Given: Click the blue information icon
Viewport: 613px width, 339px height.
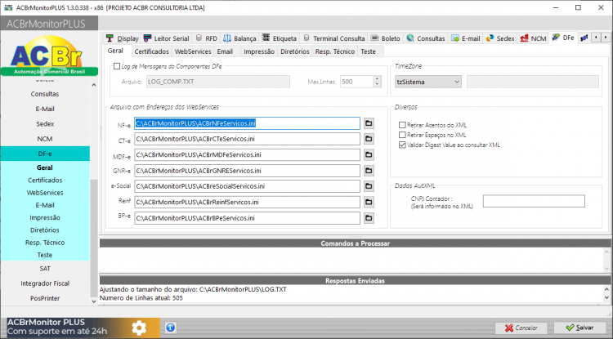Looking at the screenshot, I should click(x=171, y=328).
